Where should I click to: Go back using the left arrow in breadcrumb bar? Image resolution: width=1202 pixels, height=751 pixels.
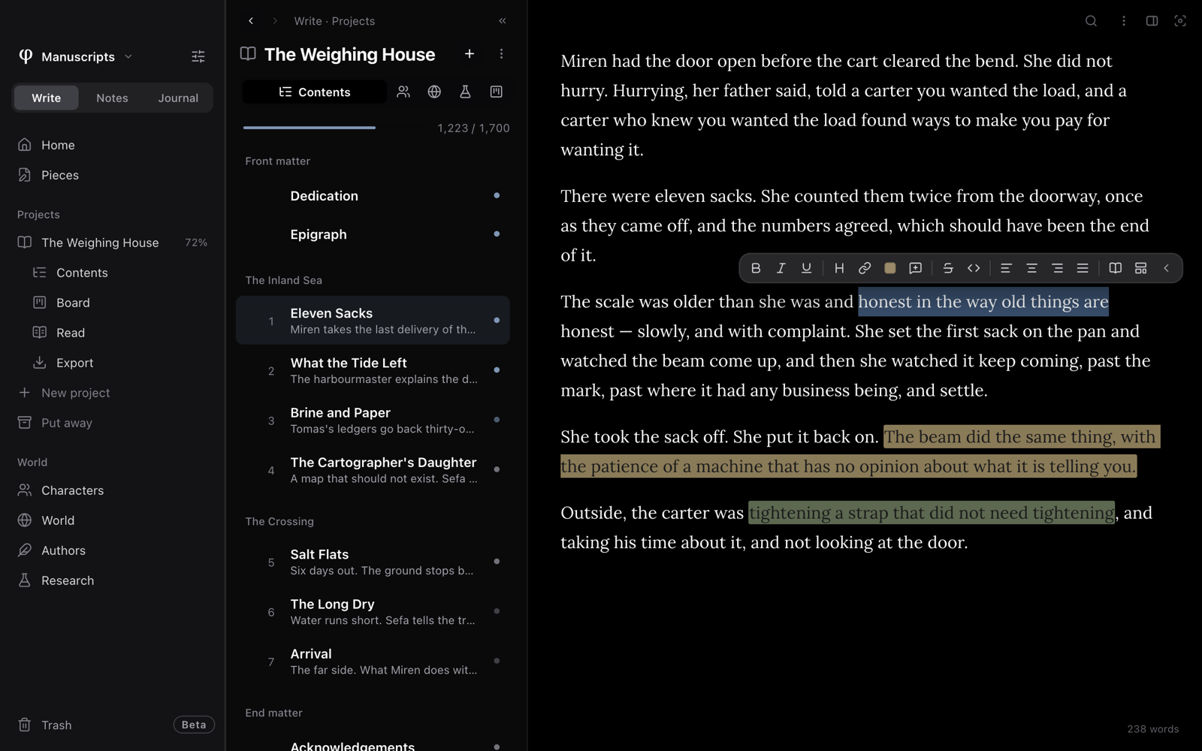pyautogui.click(x=251, y=21)
